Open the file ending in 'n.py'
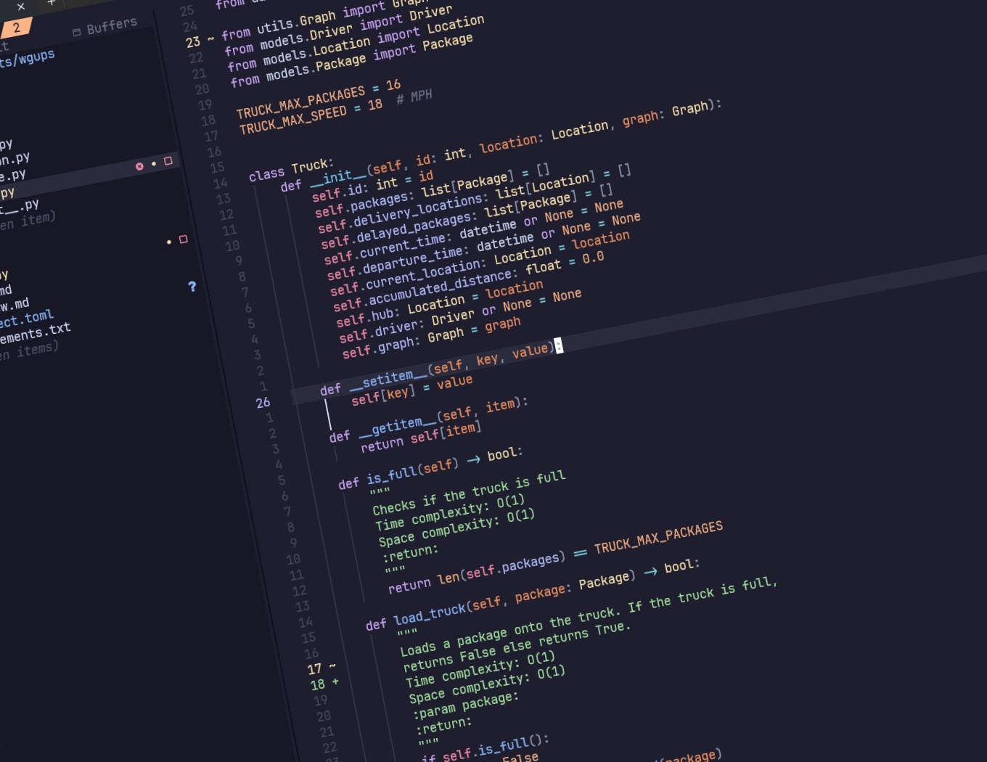Viewport: 987px width, 762px height. click(x=15, y=159)
